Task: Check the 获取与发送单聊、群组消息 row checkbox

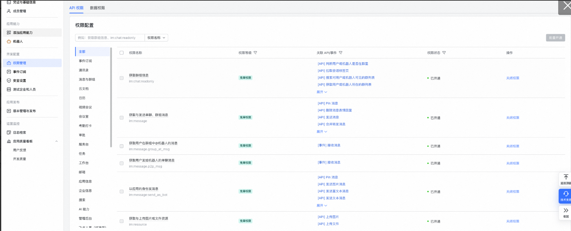Action: coord(122,118)
